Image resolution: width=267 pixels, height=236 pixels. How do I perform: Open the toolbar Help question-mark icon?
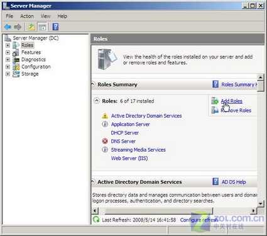55,27
